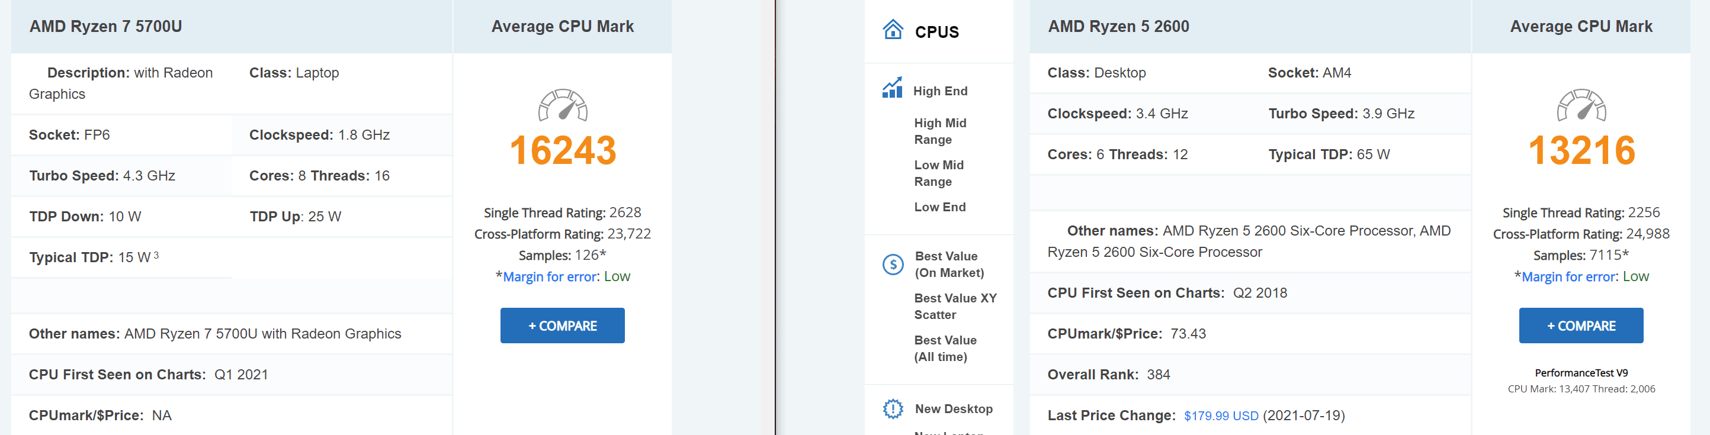Viewport: 1710px width, 435px height.
Task: Click Overall Rank: 384 row
Action: (1250, 375)
